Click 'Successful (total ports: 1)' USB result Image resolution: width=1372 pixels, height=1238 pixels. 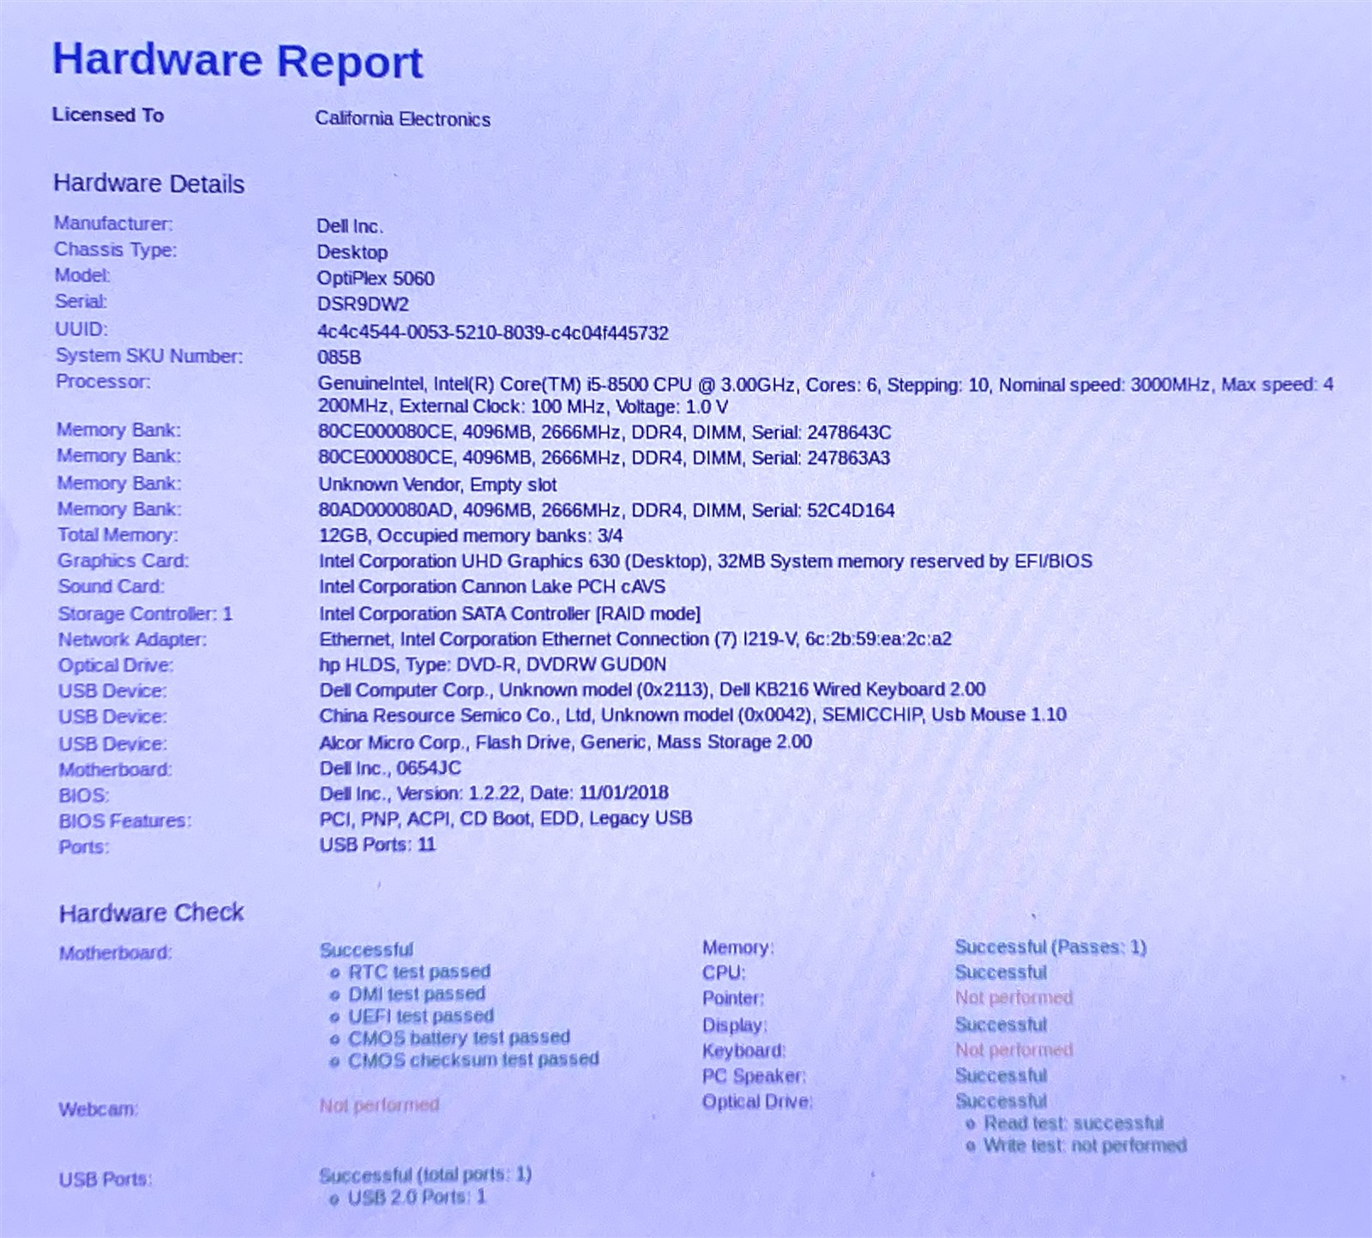(425, 1175)
